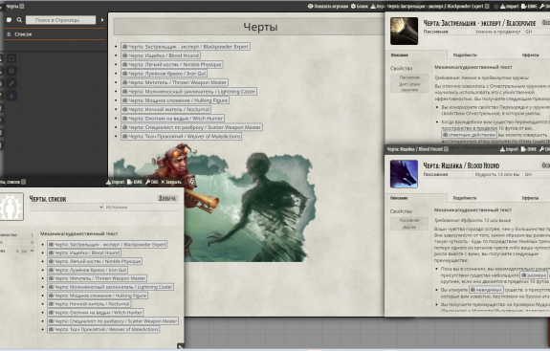Click 'Закрыть' on the 'Черты, список' window

(x=171, y=182)
